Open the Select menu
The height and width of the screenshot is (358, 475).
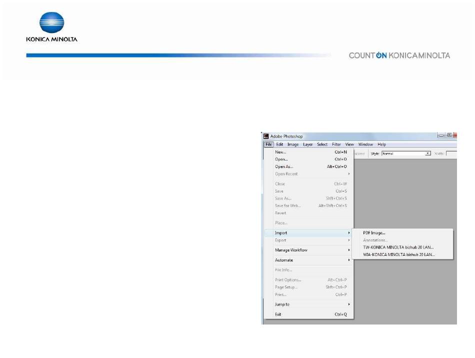click(x=322, y=144)
